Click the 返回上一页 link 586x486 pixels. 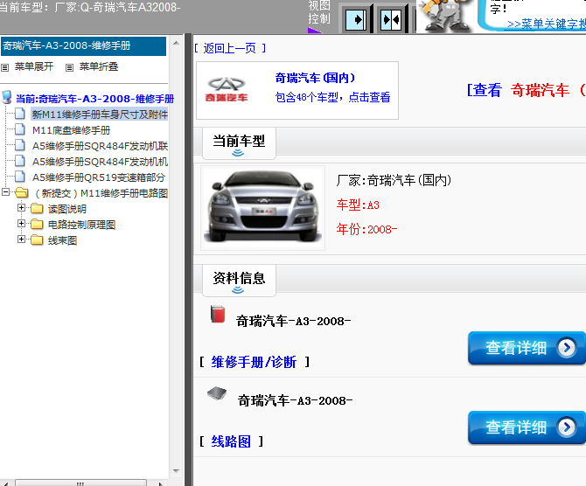point(230,48)
